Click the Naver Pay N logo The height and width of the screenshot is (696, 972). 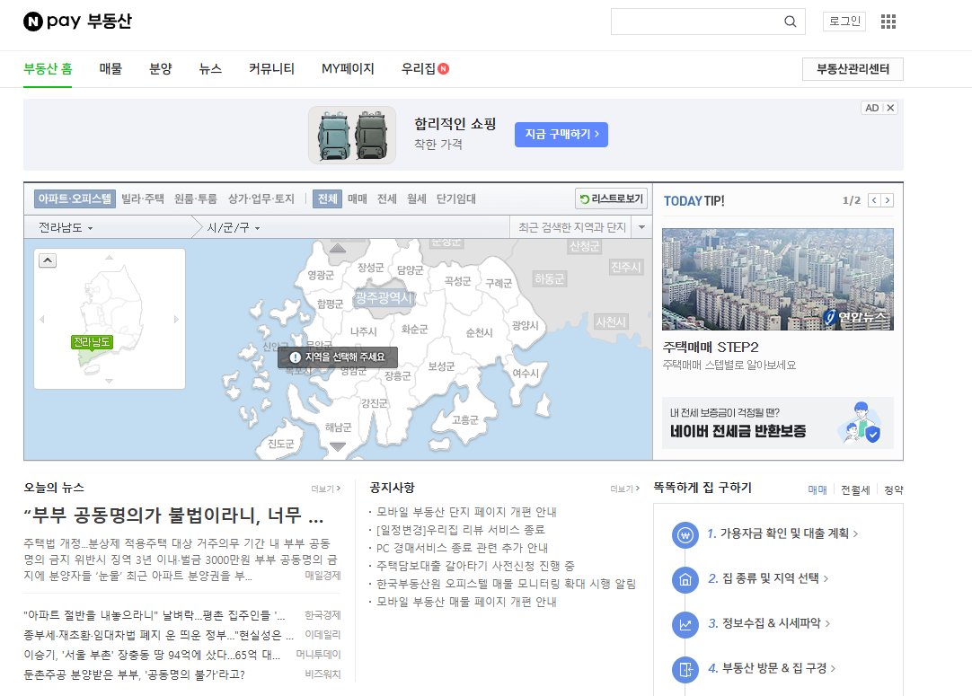pyautogui.click(x=33, y=22)
